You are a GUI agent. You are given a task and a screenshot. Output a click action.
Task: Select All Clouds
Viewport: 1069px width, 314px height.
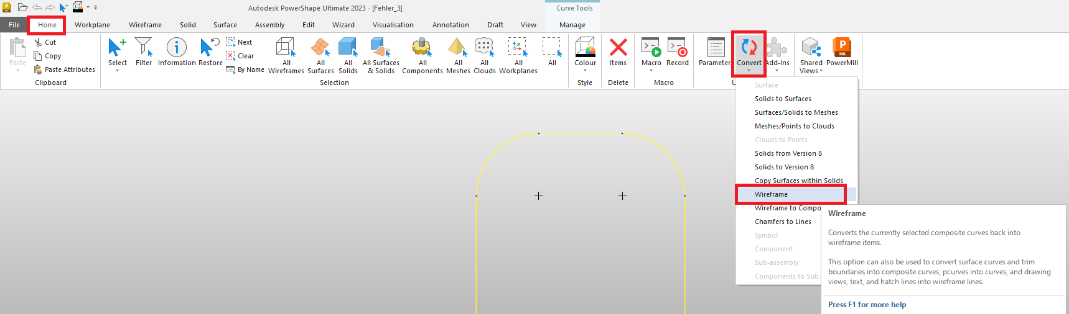[484, 55]
